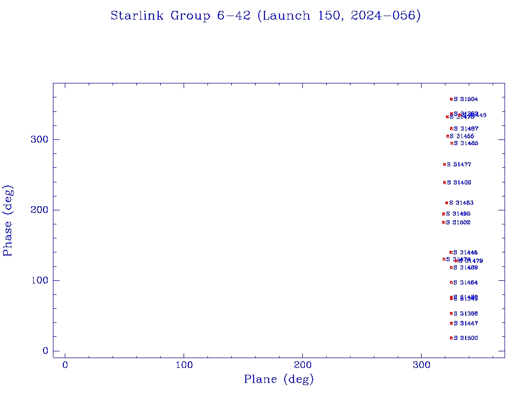531x398 pixels.
Task: Select the 'S 31446' satellite label
Action: click(465, 252)
